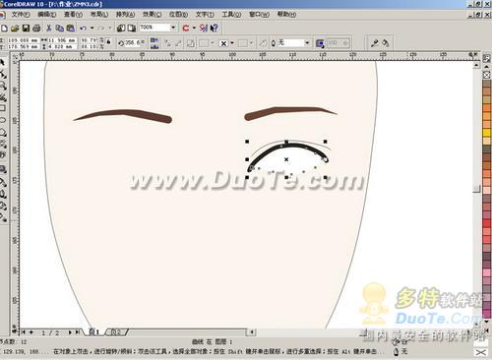
Task: Click the Open file folder icon
Action: tap(15, 29)
